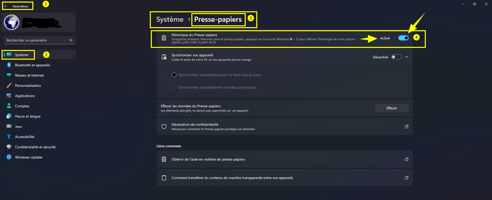Click the Jeux gamepad icon
This screenshot has height=200, width=492.
tap(9, 126)
